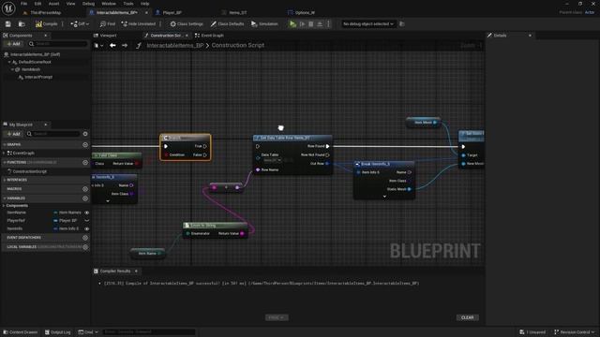Add a new macro with plus icon

tap(85, 189)
